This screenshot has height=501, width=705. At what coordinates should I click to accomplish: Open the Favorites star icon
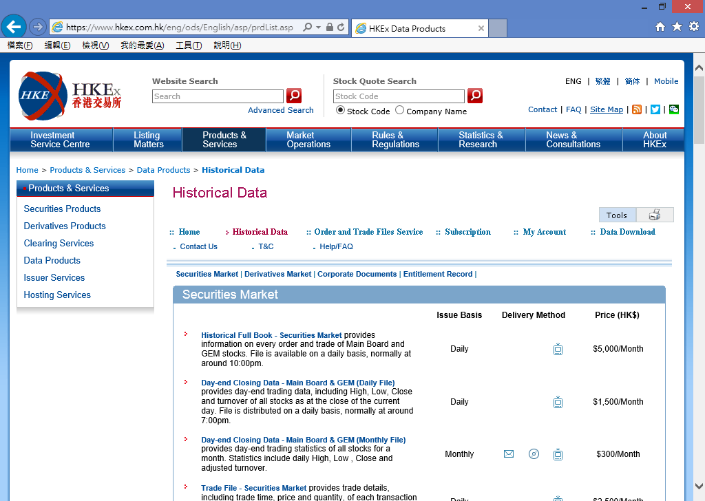click(x=677, y=27)
